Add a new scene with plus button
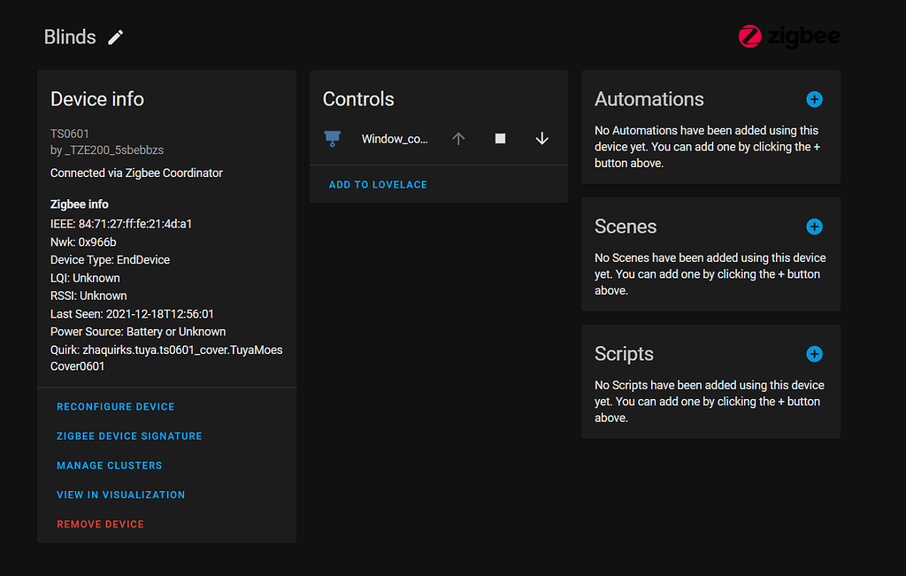Screen dimensions: 906x576 point(814,227)
